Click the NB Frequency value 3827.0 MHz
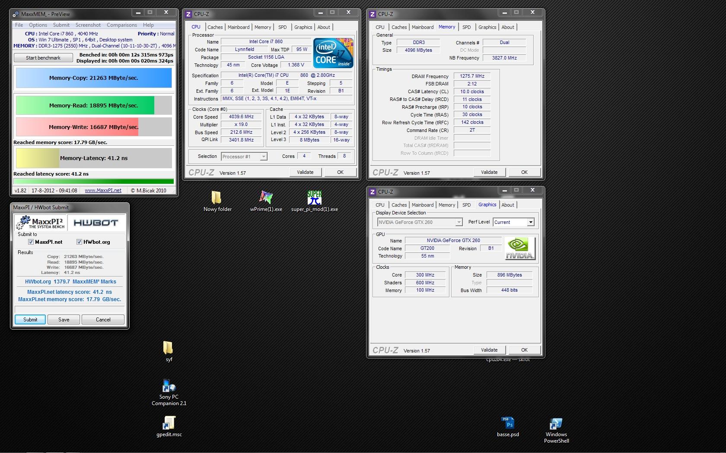This screenshot has width=726, height=453. [x=504, y=58]
